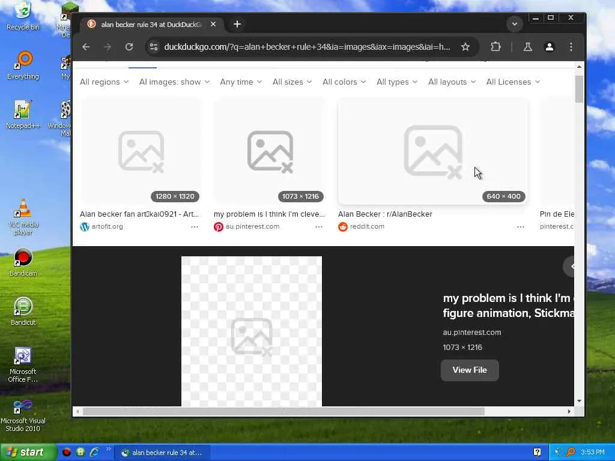Open a new tab with plus button

[x=237, y=24]
